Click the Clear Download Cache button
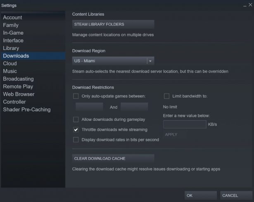 [113, 158]
